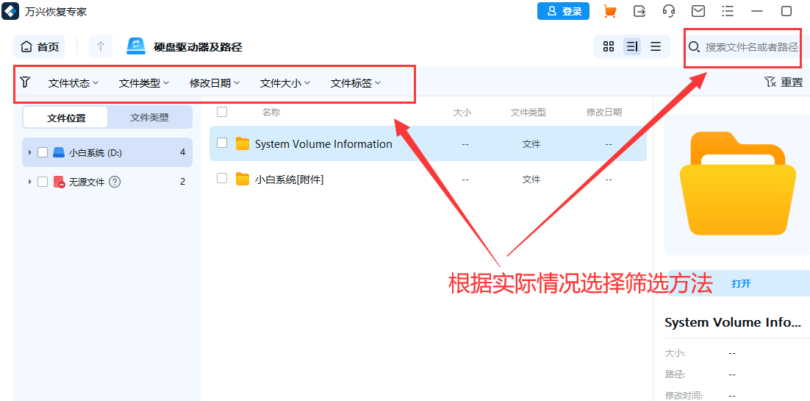This screenshot has height=401, width=810.
Task: Tick checkbox for 小白系统[附件]
Action: pos(222,179)
